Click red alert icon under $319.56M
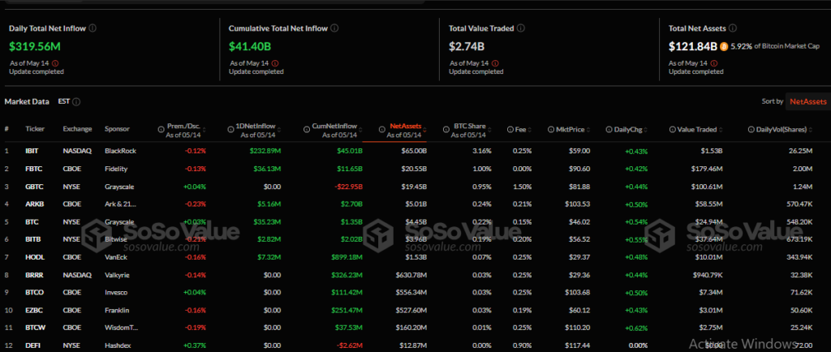The height and width of the screenshot is (352, 831). [x=55, y=63]
